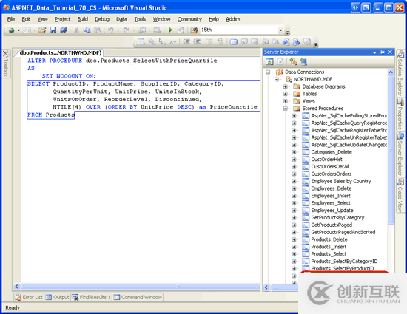Expand the Categories_Delete procedure node
This screenshot has height=314, width=407.
(x=294, y=152)
